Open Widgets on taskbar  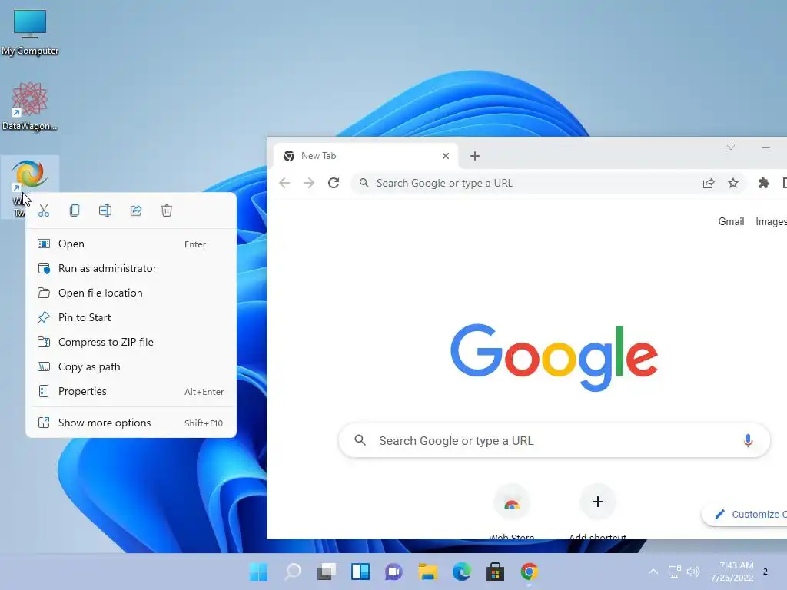click(360, 572)
